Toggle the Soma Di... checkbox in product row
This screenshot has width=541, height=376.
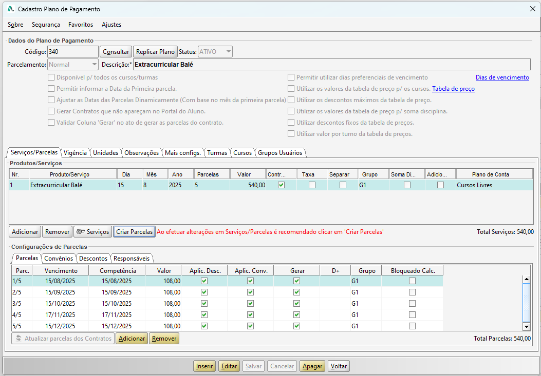tap(407, 185)
